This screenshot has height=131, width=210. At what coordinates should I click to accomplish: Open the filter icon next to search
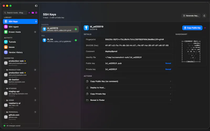click(36, 13)
